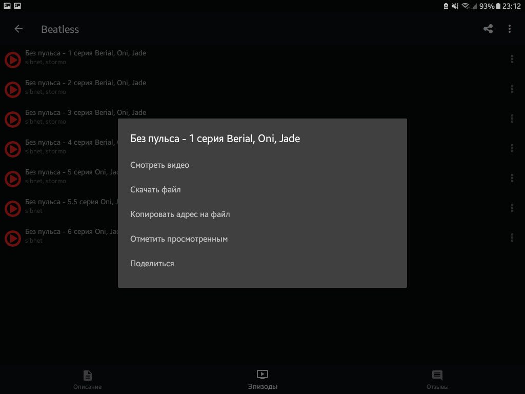This screenshot has width=525, height=394.
Task: Open the options menu for 6 серия row
Action: tap(512, 238)
